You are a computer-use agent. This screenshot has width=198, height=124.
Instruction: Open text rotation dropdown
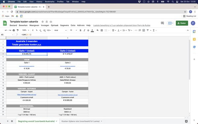pyautogui.click(x=130, y=30)
